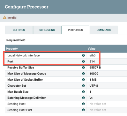The image size is (127, 116).
Task: Select the Max Batch Size property name
Action: tap(18, 92)
